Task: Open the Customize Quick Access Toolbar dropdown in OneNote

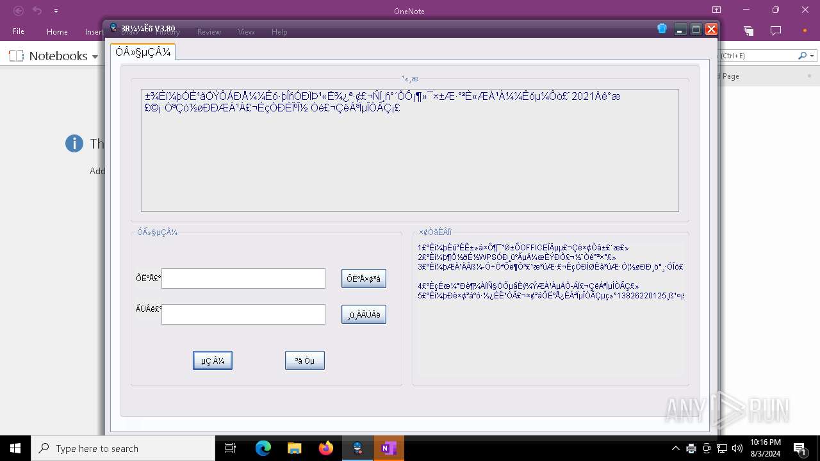Action: click(x=56, y=11)
